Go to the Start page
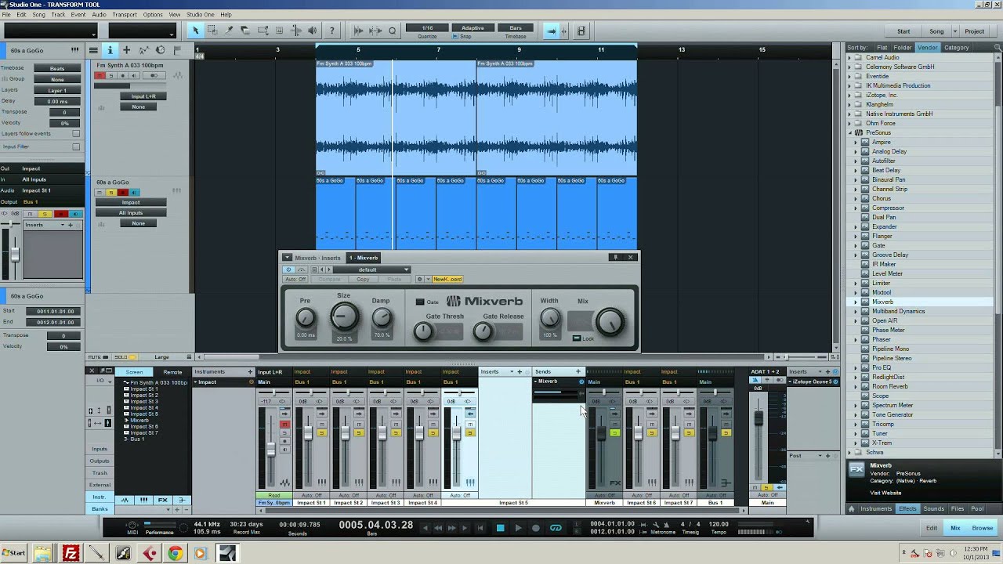 (x=903, y=31)
